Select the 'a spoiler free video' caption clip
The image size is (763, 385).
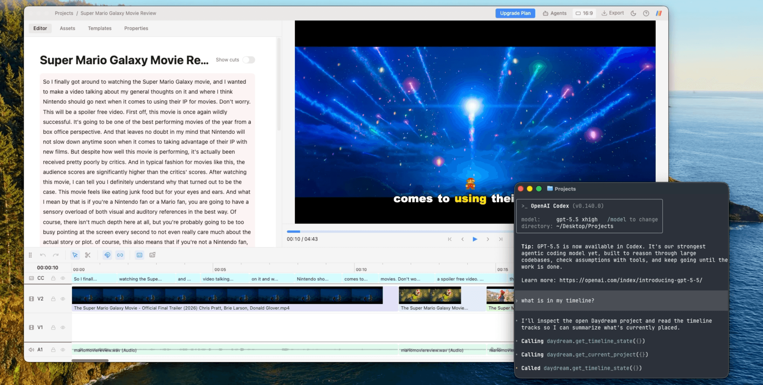click(x=471, y=279)
